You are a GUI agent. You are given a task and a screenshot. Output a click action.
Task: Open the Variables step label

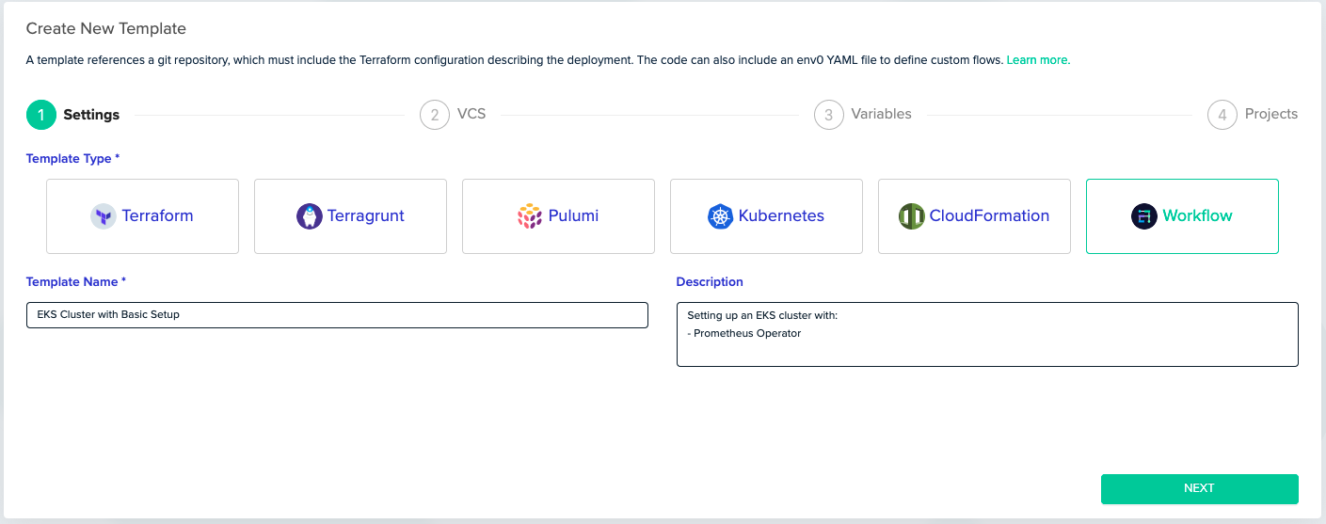pyautogui.click(x=881, y=114)
